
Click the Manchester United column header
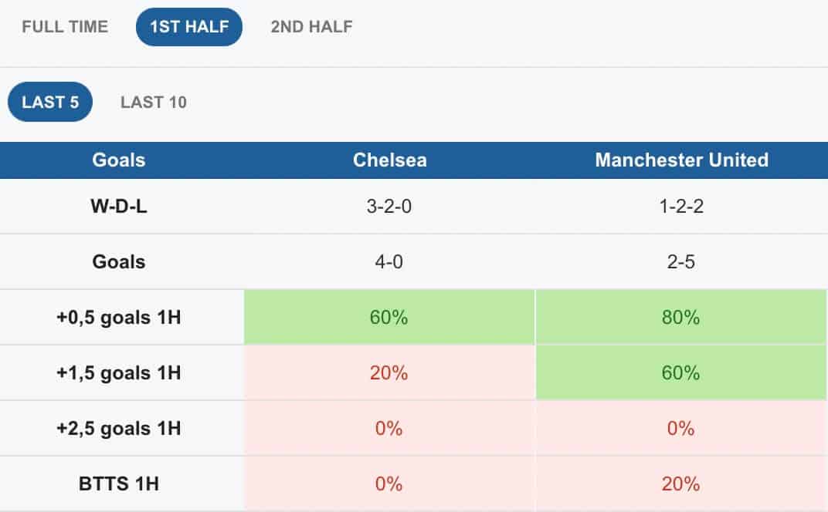pyautogui.click(x=682, y=160)
